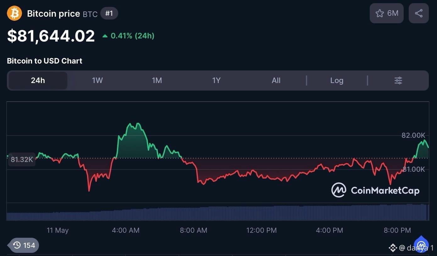437x256 pixels.
Task: Click the lowest red dip on the chart line
Action: tap(89, 191)
